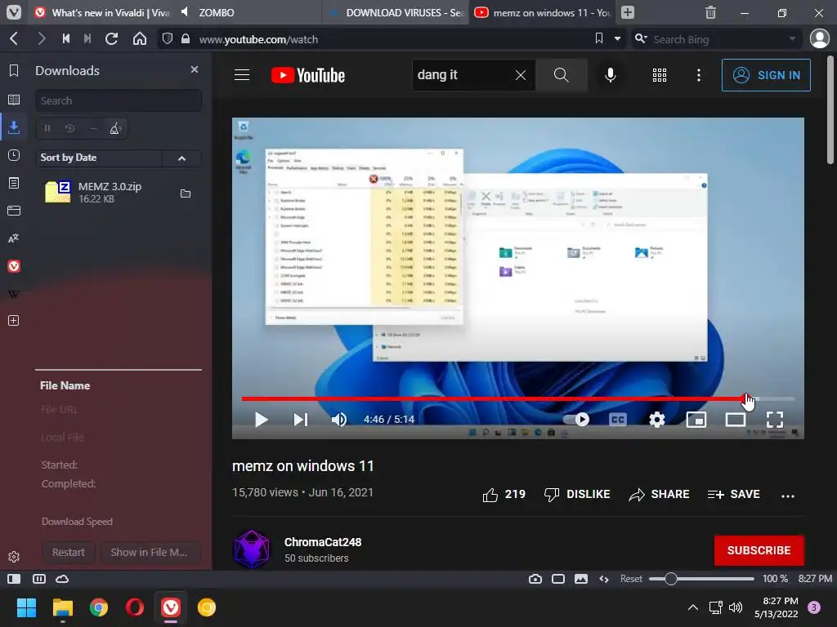Open the Vivaldi menu logo button
Screen dimensions: 837x627
point(13,12)
